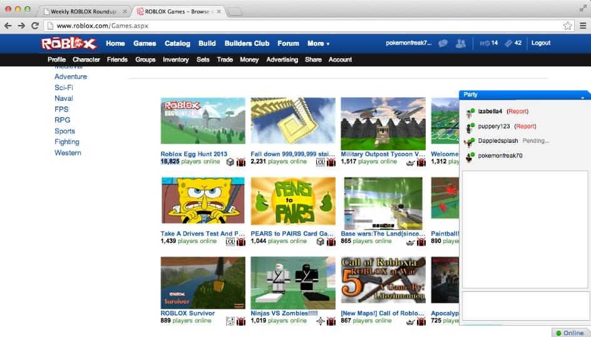The height and width of the screenshot is (337, 591).
Task: Open Call of Robloxia 5 thumbnail
Action: [383, 280]
